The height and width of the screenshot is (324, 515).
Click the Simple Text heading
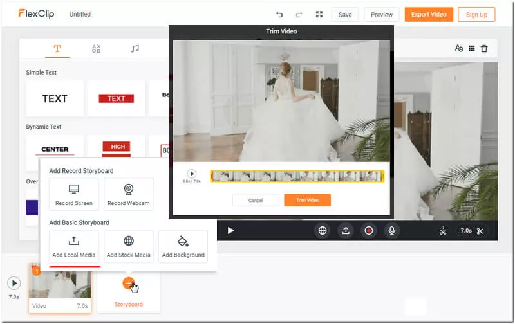(x=41, y=73)
